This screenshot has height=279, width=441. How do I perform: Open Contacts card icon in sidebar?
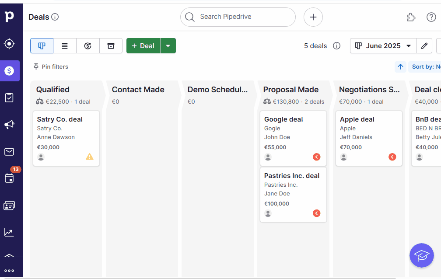coord(9,206)
